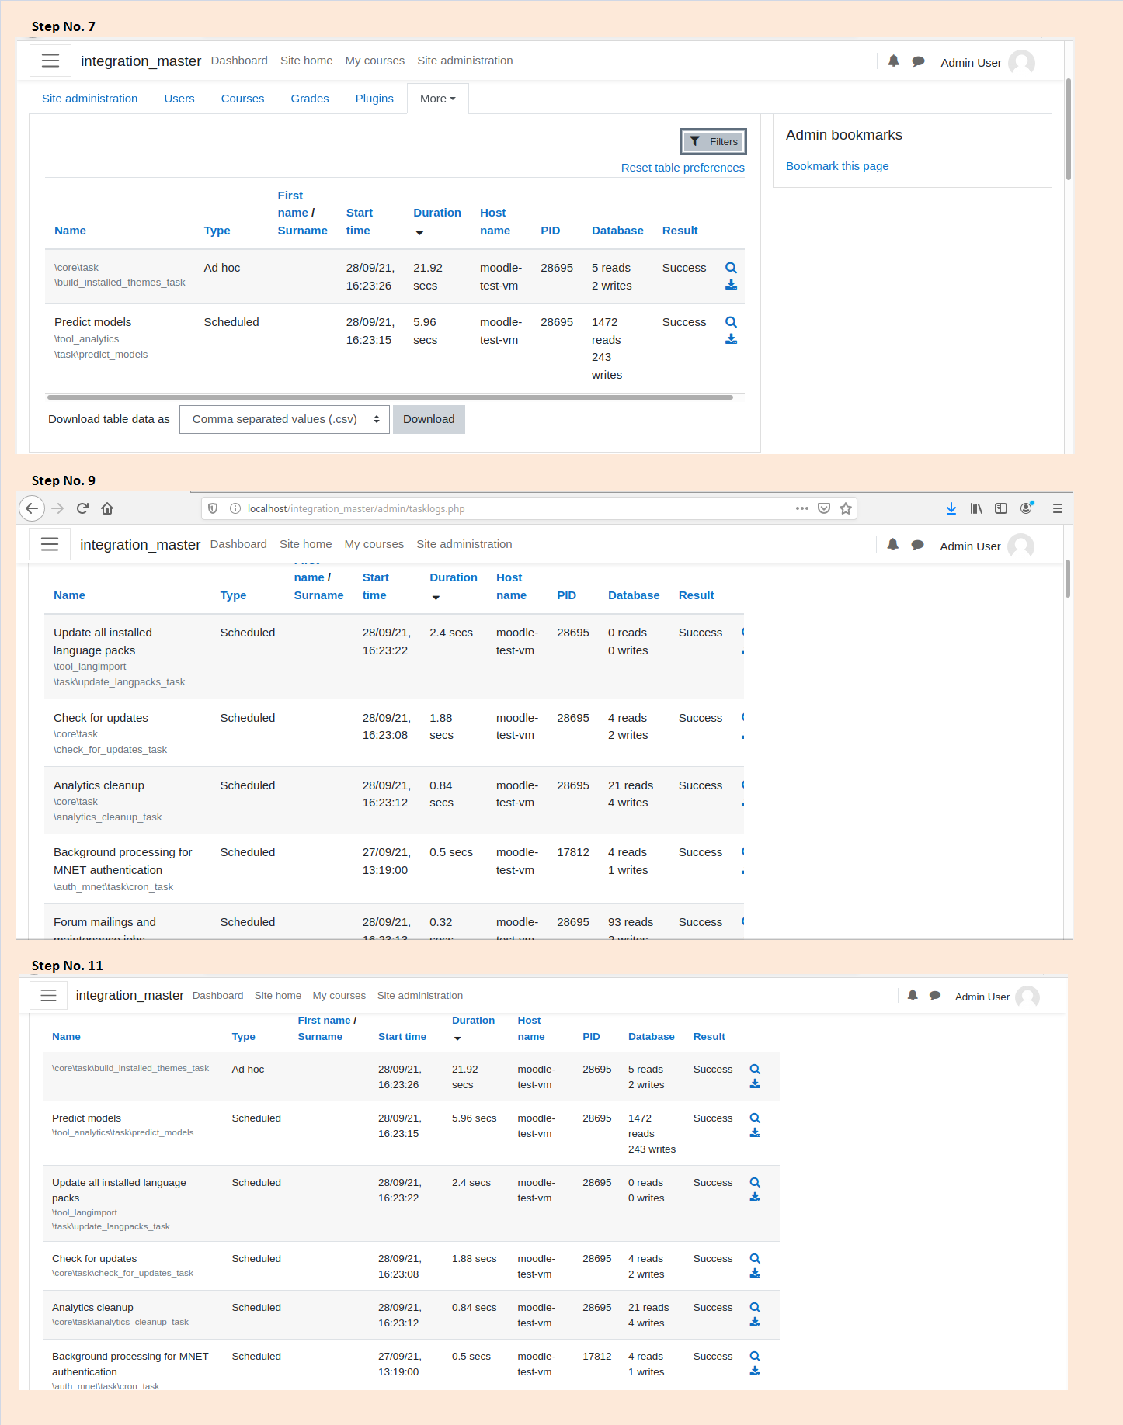
Task: Open the hamburger side menu in Step 7
Action: pos(50,61)
